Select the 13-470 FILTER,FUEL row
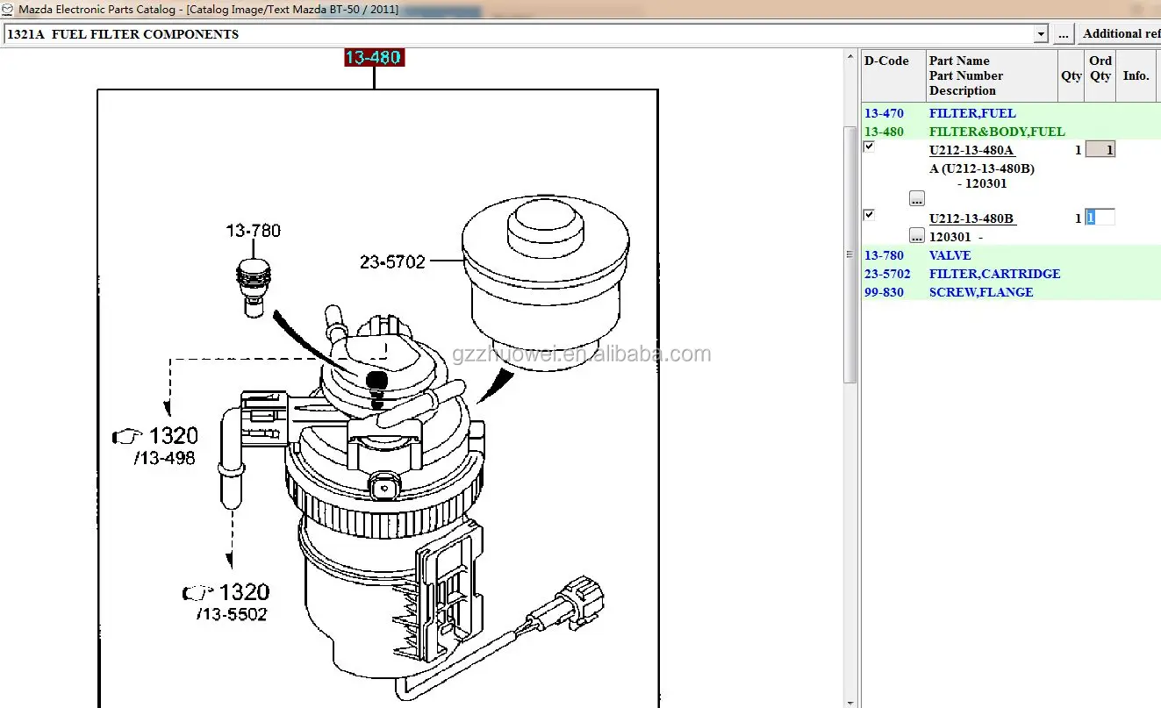The image size is (1161, 708). click(x=1011, y=113)
